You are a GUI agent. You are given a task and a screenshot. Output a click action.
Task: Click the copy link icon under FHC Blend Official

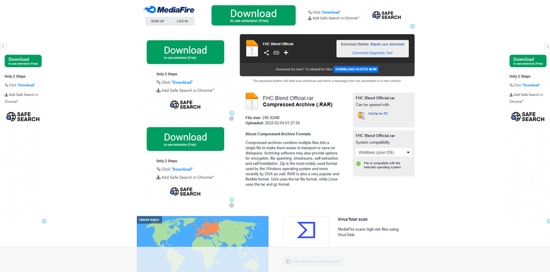[x=276, y=53]
